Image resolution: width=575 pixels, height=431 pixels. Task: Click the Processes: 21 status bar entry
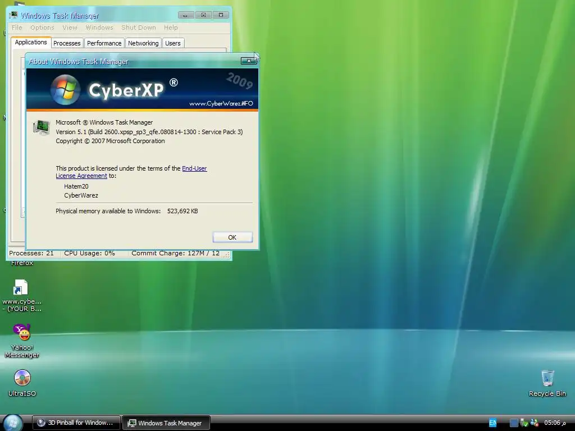tap(31, 253)
